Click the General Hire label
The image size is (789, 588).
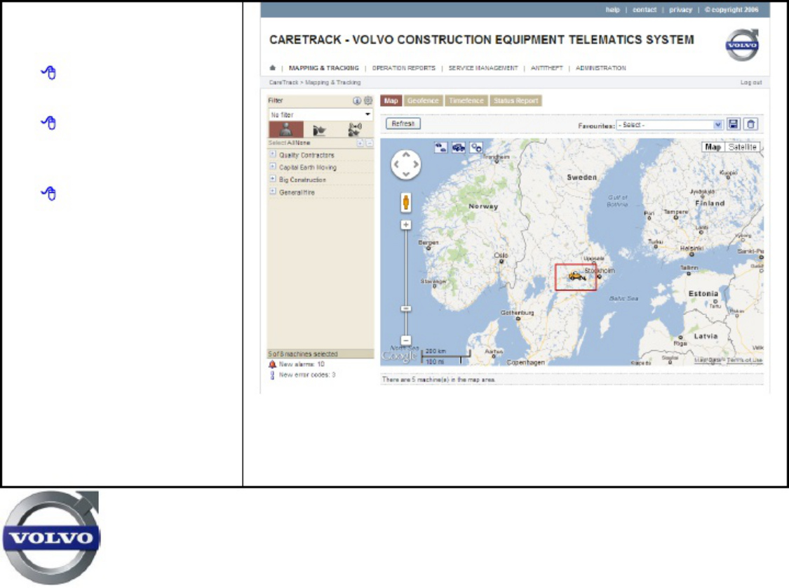pyautogui.click(x=297, y=192)
